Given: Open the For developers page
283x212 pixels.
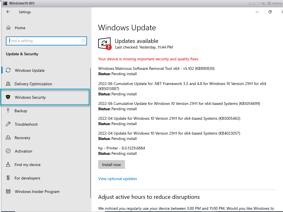Looking at the screenshot, I should [27, 178].
